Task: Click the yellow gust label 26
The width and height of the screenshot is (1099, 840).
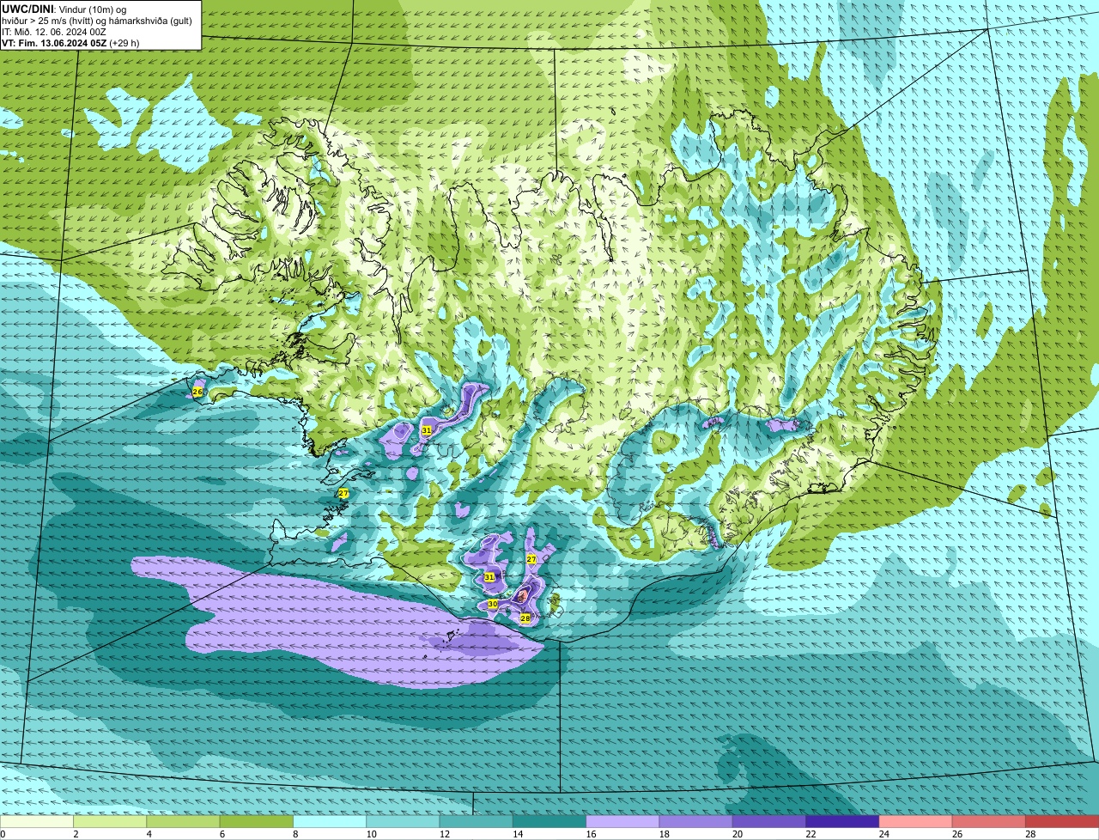Action: (197, 392)
